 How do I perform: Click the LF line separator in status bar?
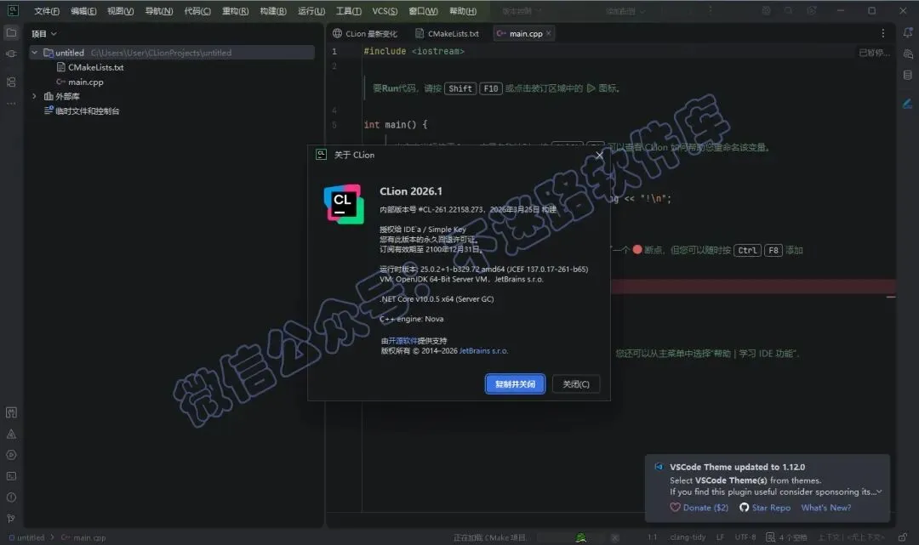pyautogui.click(x=721, y=537)
